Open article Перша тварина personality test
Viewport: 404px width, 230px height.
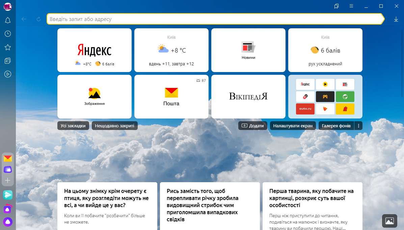tap(313, 206)
